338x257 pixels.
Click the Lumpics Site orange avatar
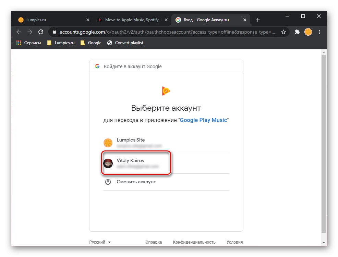pos(108,143)
